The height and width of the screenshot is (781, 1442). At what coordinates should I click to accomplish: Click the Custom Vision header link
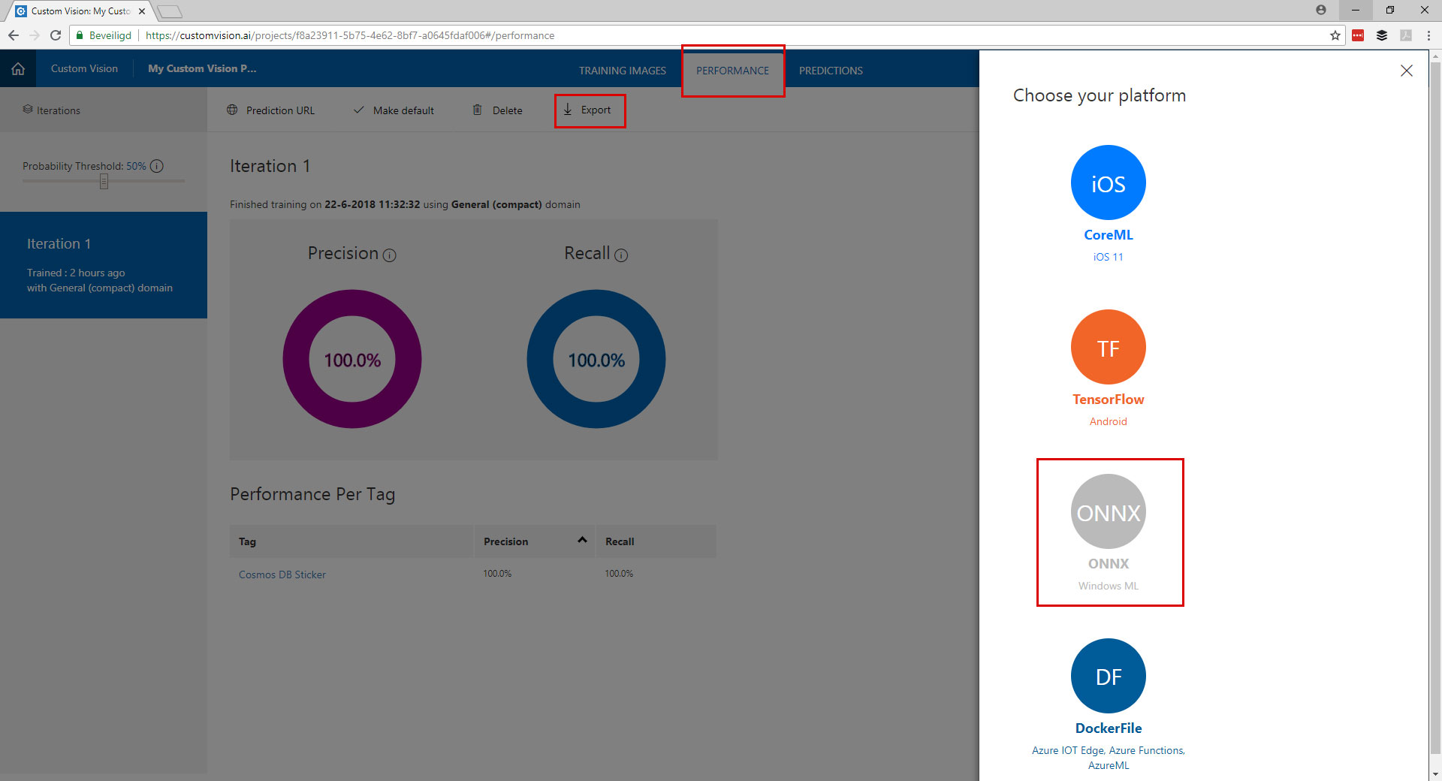click(84, 68)
